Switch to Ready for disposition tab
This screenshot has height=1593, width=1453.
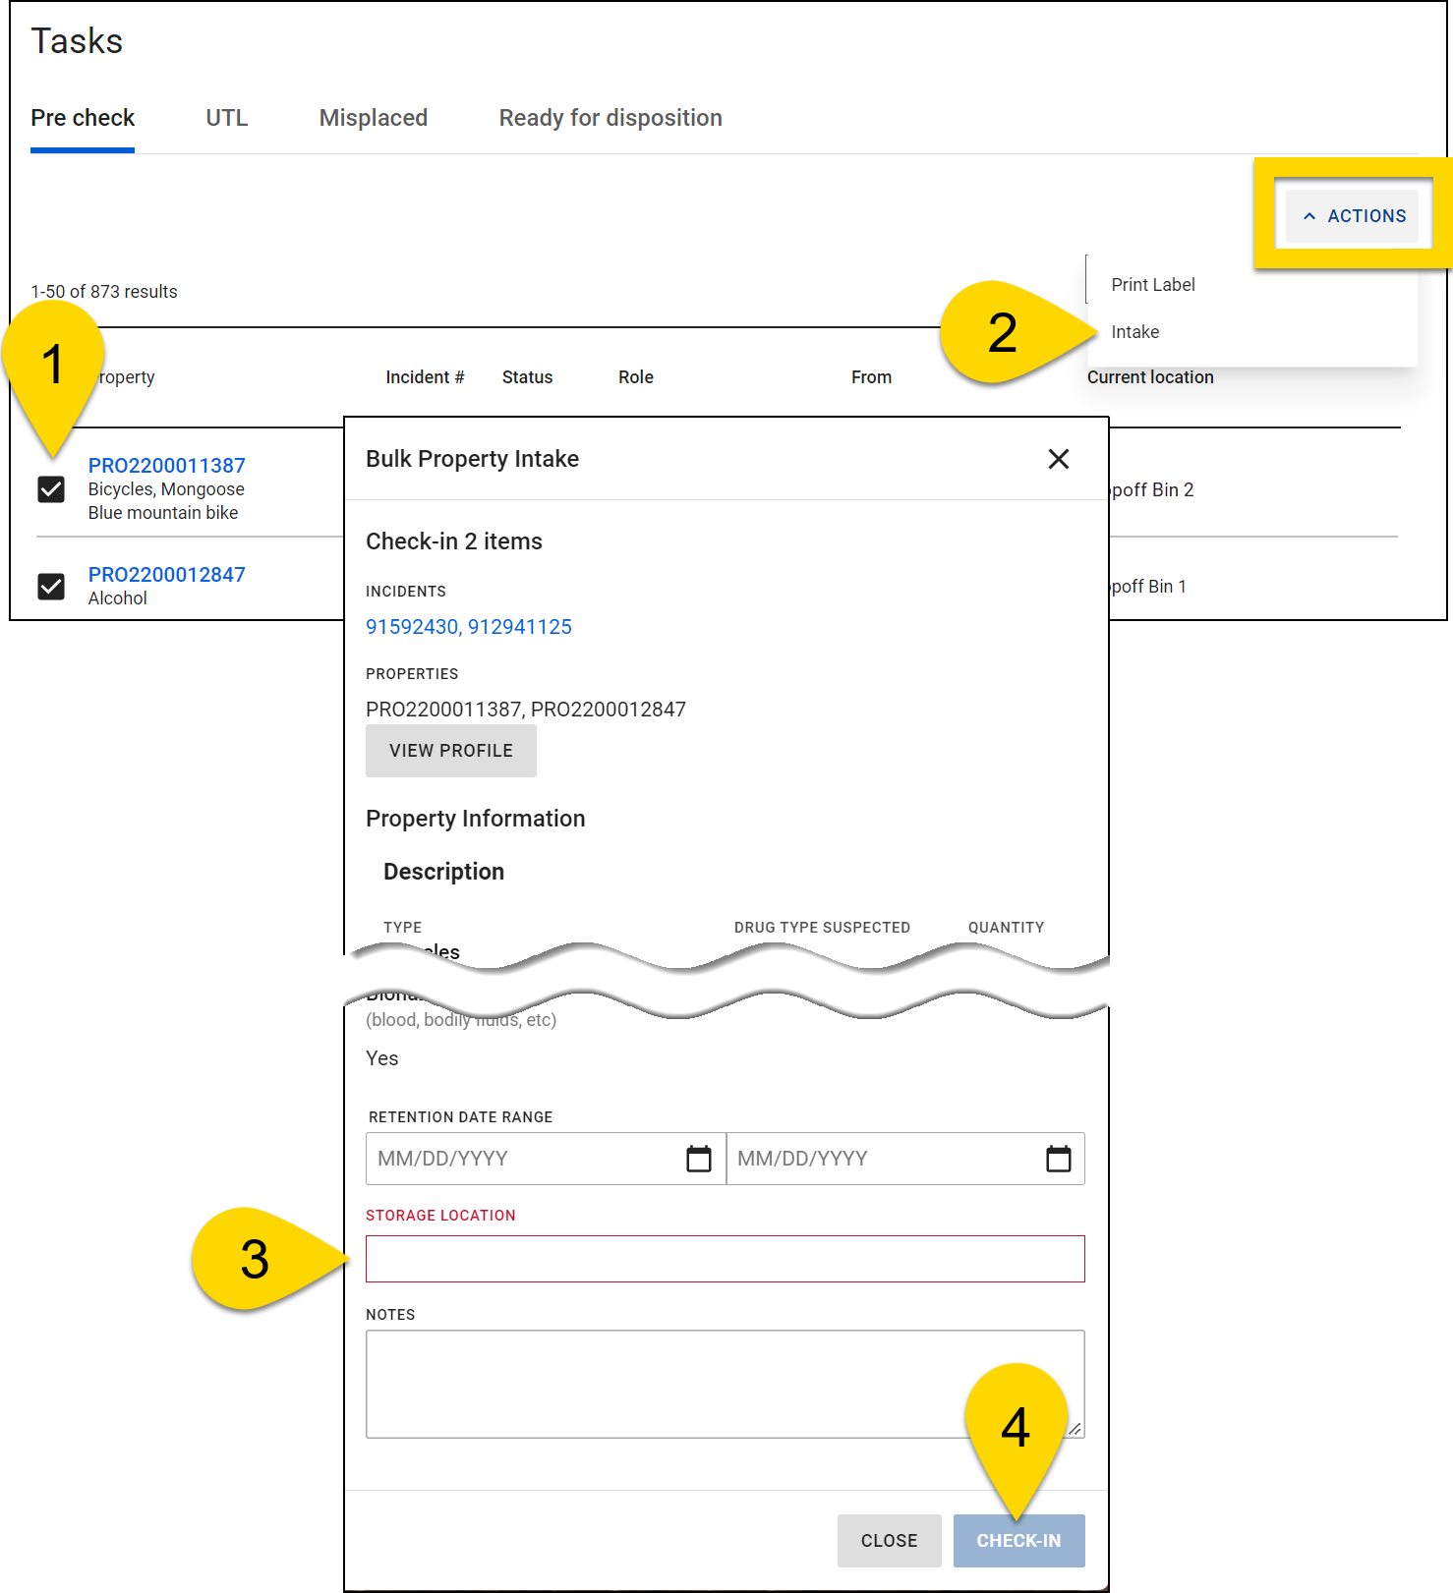pos(610,118)
